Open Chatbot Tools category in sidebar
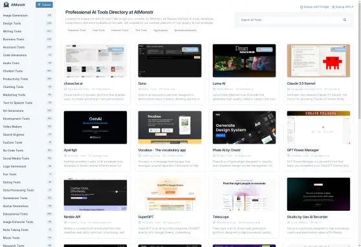This screenshot has width=361, height=247. [27, 71]
